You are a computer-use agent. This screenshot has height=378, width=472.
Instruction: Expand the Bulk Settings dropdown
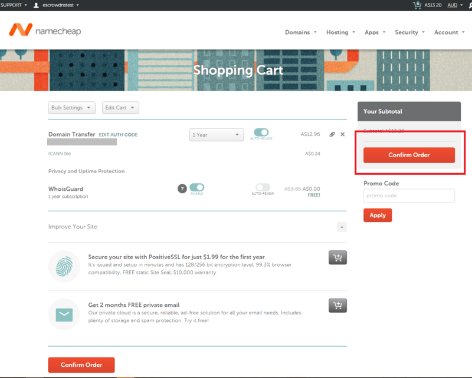pyautogui.click(x=71, y=108)
